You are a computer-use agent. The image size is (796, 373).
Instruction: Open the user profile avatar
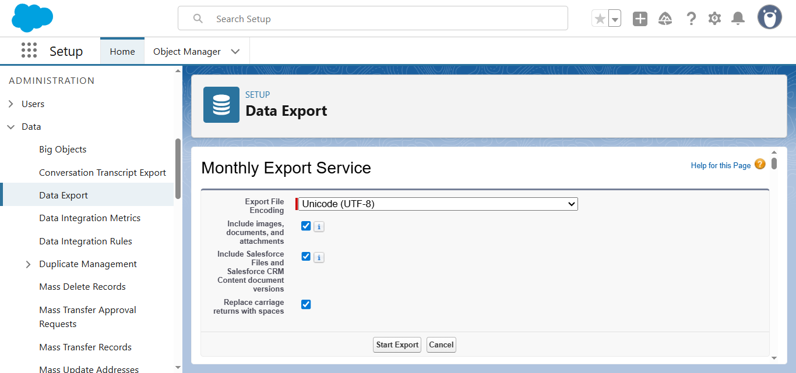769,18
